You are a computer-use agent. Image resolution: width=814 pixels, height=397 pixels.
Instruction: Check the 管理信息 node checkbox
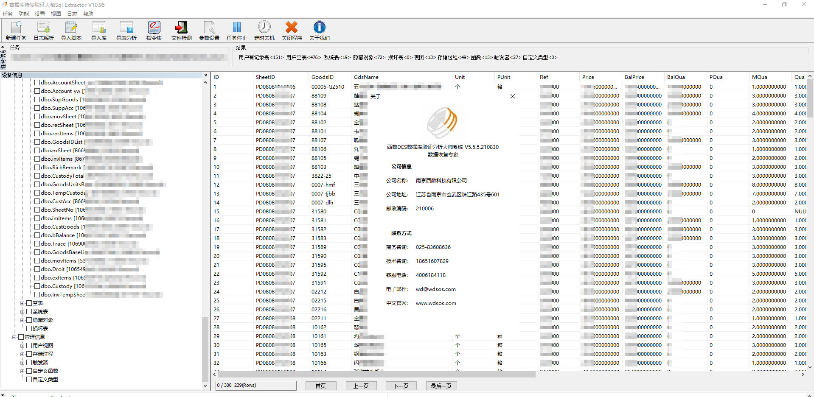coord(21,337)
